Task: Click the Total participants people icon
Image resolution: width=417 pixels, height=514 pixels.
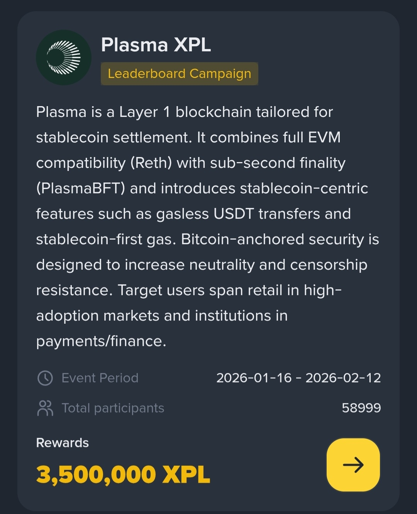Action: [45, 408]
